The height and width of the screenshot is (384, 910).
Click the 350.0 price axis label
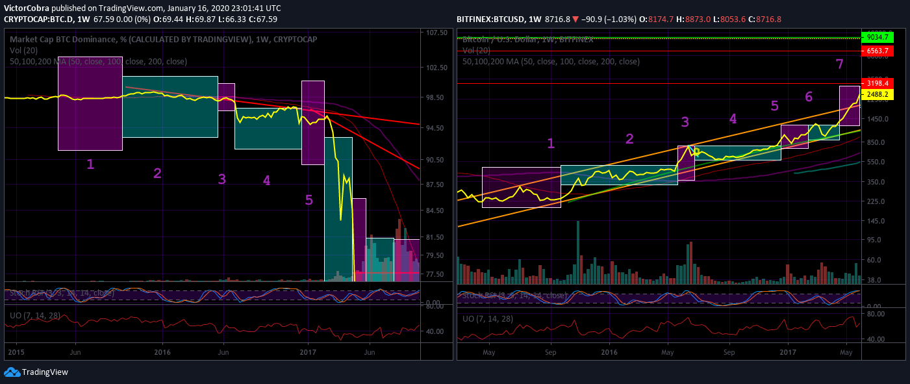point(877,182)
